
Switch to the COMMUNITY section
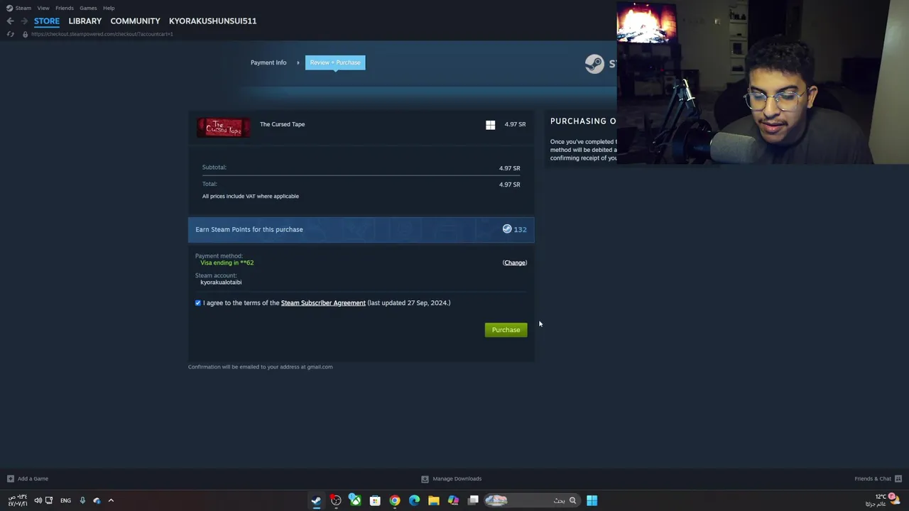(x=135, y=21)
